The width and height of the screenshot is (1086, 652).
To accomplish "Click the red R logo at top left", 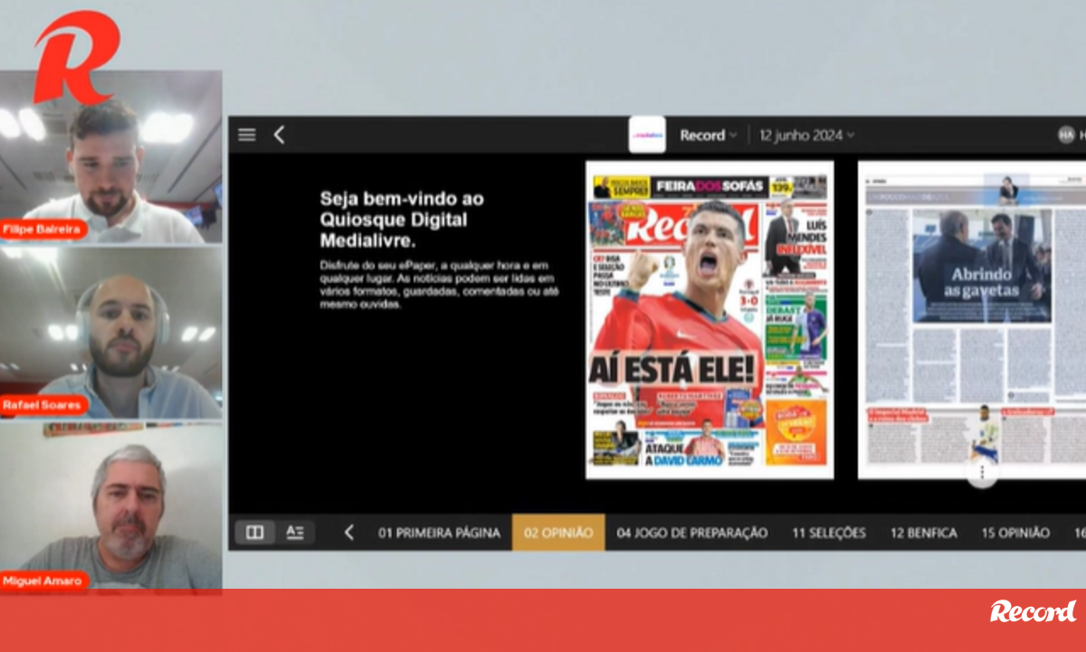I will [76, 56].
